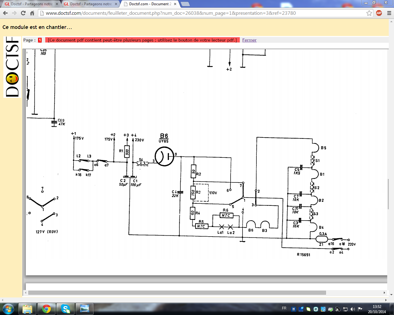
Task: Open a new tab button
Action: point(185,4)
